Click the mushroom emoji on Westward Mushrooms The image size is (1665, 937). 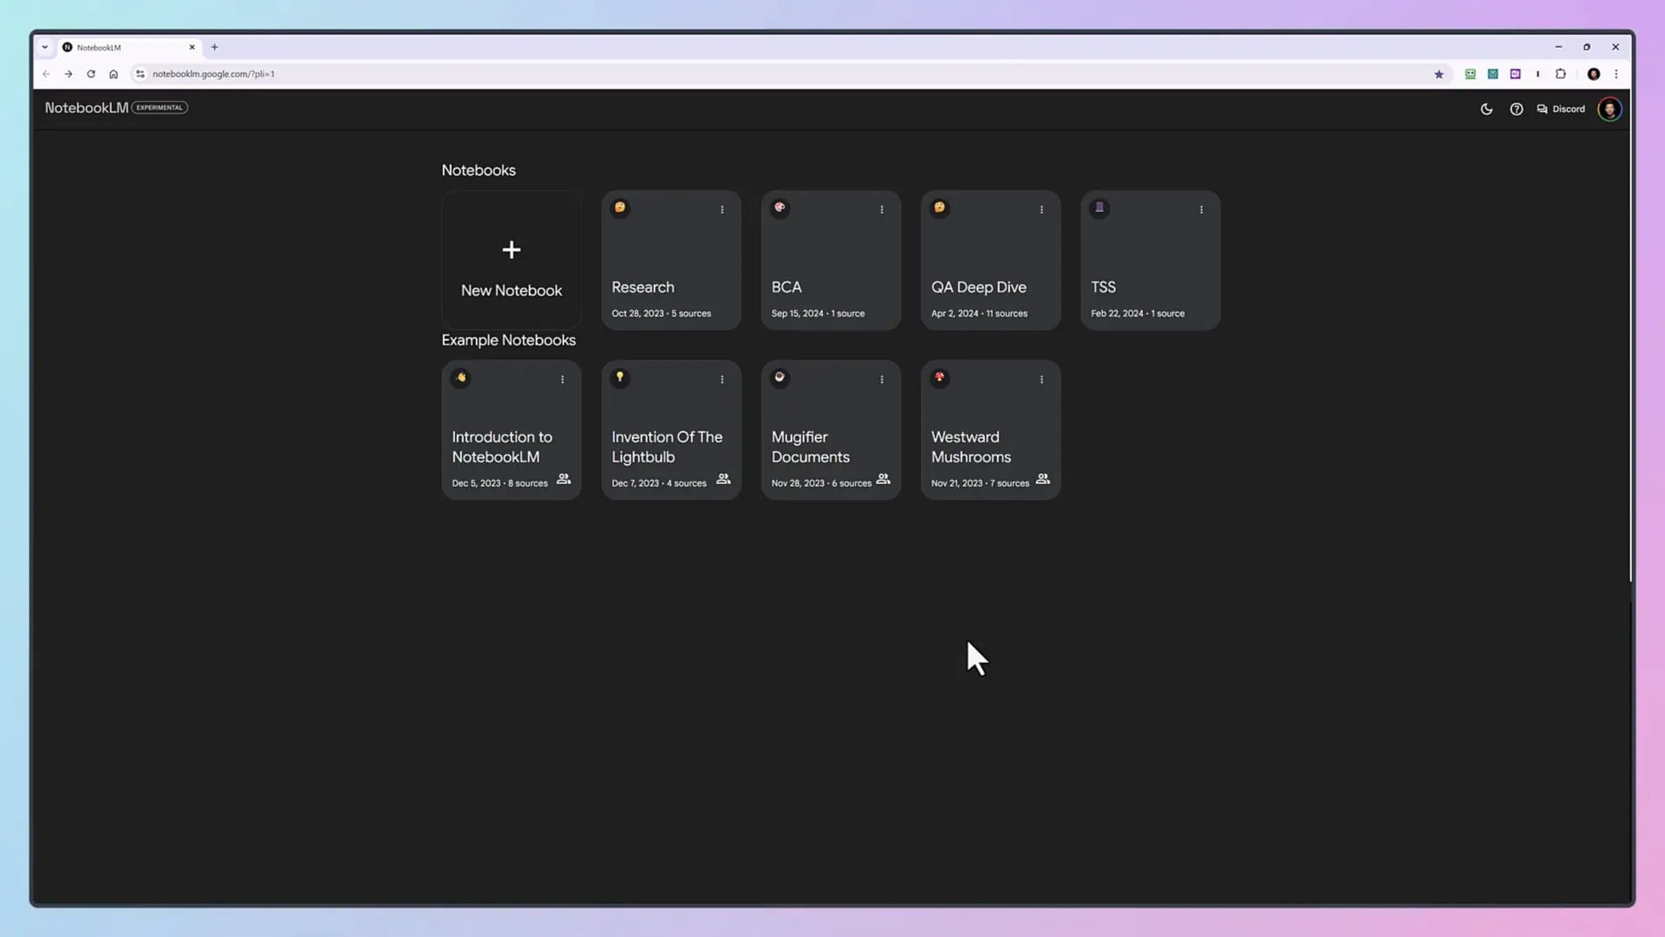(939, 377)
